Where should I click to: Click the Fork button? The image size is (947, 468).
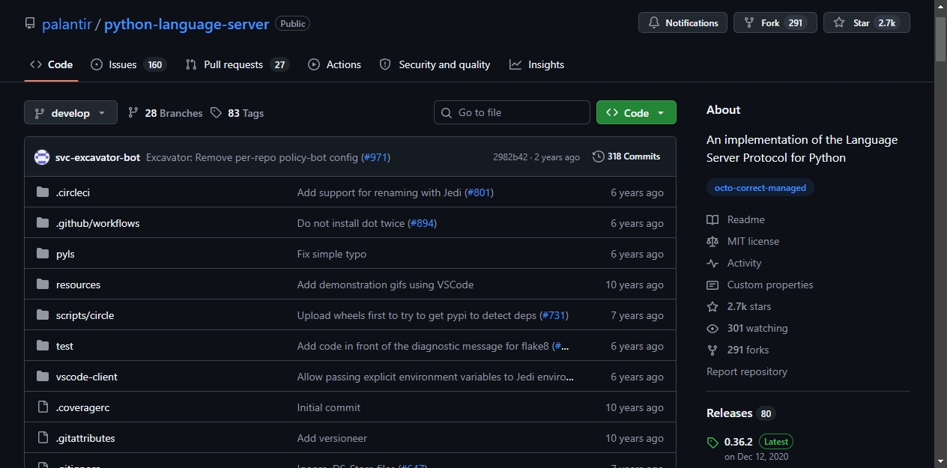point(775,23)
